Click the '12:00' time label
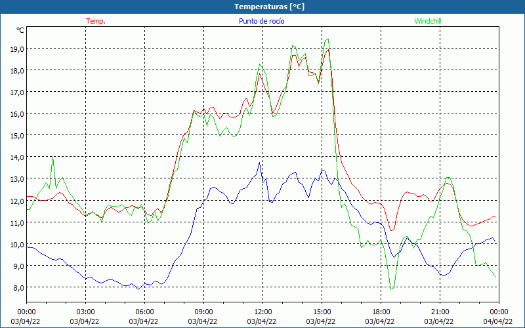The width and height of the screenshot is (525, 328). [x=263, y=312]
